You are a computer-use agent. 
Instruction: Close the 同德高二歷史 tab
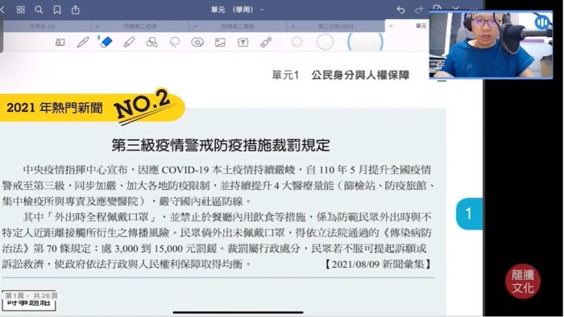pos(195,27)
